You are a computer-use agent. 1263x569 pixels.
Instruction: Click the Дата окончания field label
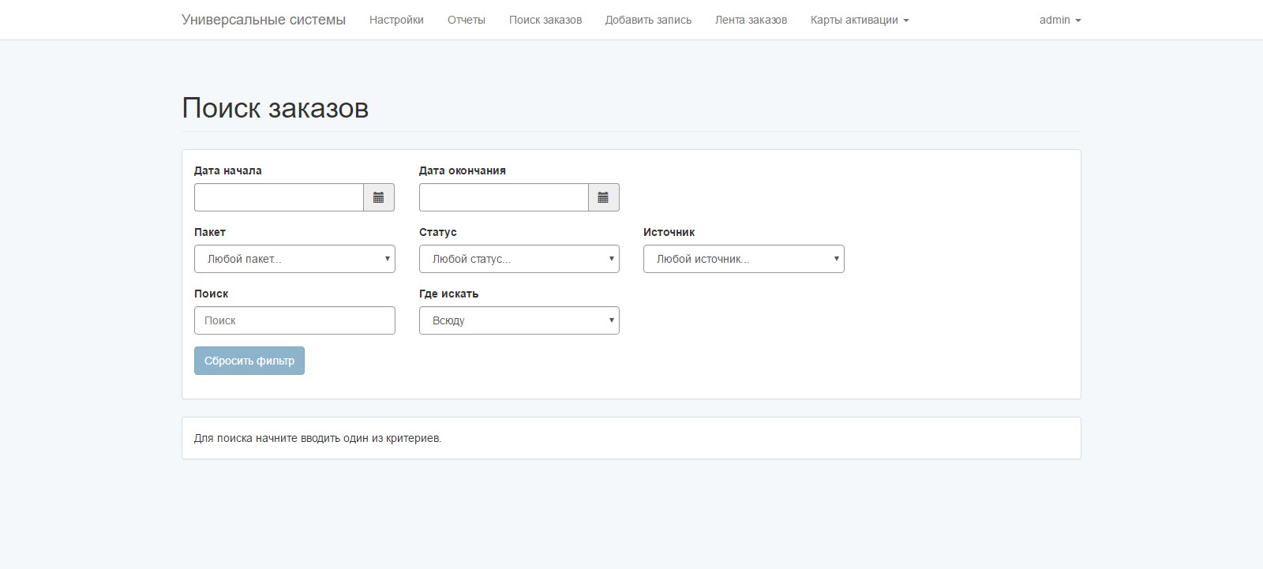click(463, 170)
